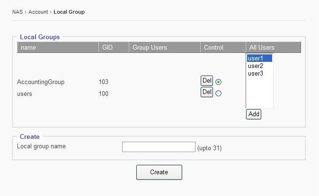Click the Control column header
This screenshot has height=196, width=319.
[x=213, y=48]
